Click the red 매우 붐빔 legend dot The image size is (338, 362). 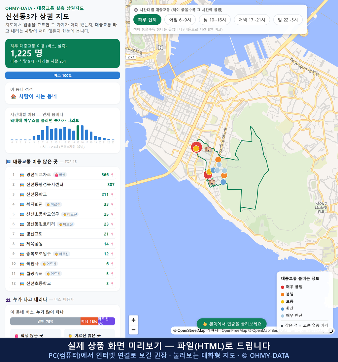click(283, 287)
